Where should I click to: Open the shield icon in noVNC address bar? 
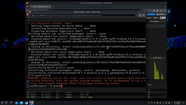(x=31, y=15)
